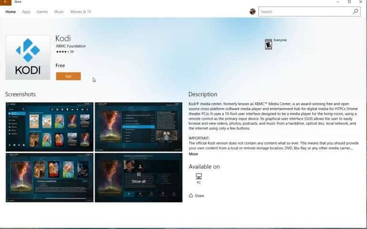Open the third screenshot with poster row
367x229 pixels.
[x=49, y=178]
